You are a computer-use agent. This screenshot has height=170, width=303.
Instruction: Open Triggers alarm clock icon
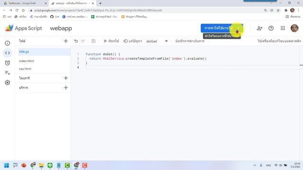[8, 63]
